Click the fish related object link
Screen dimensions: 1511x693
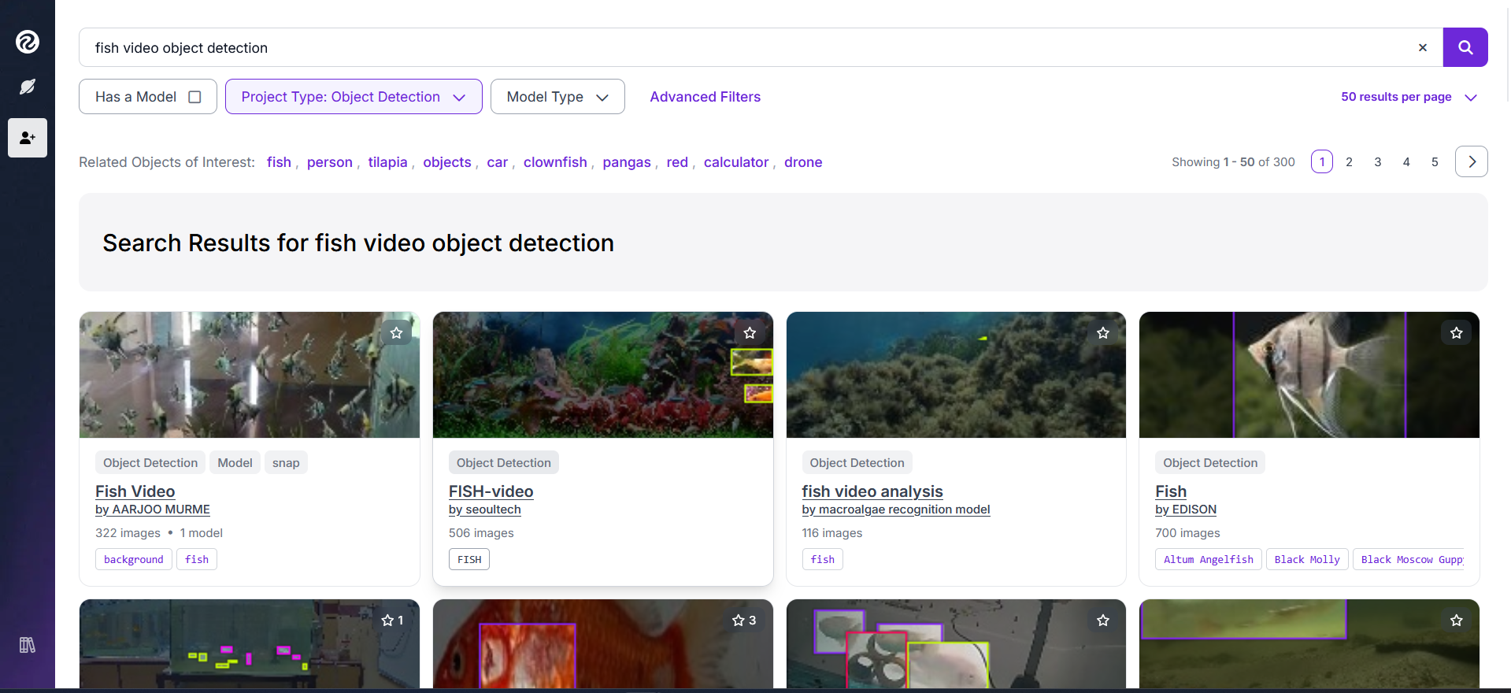pyautogui.click(x=279, y=162)
